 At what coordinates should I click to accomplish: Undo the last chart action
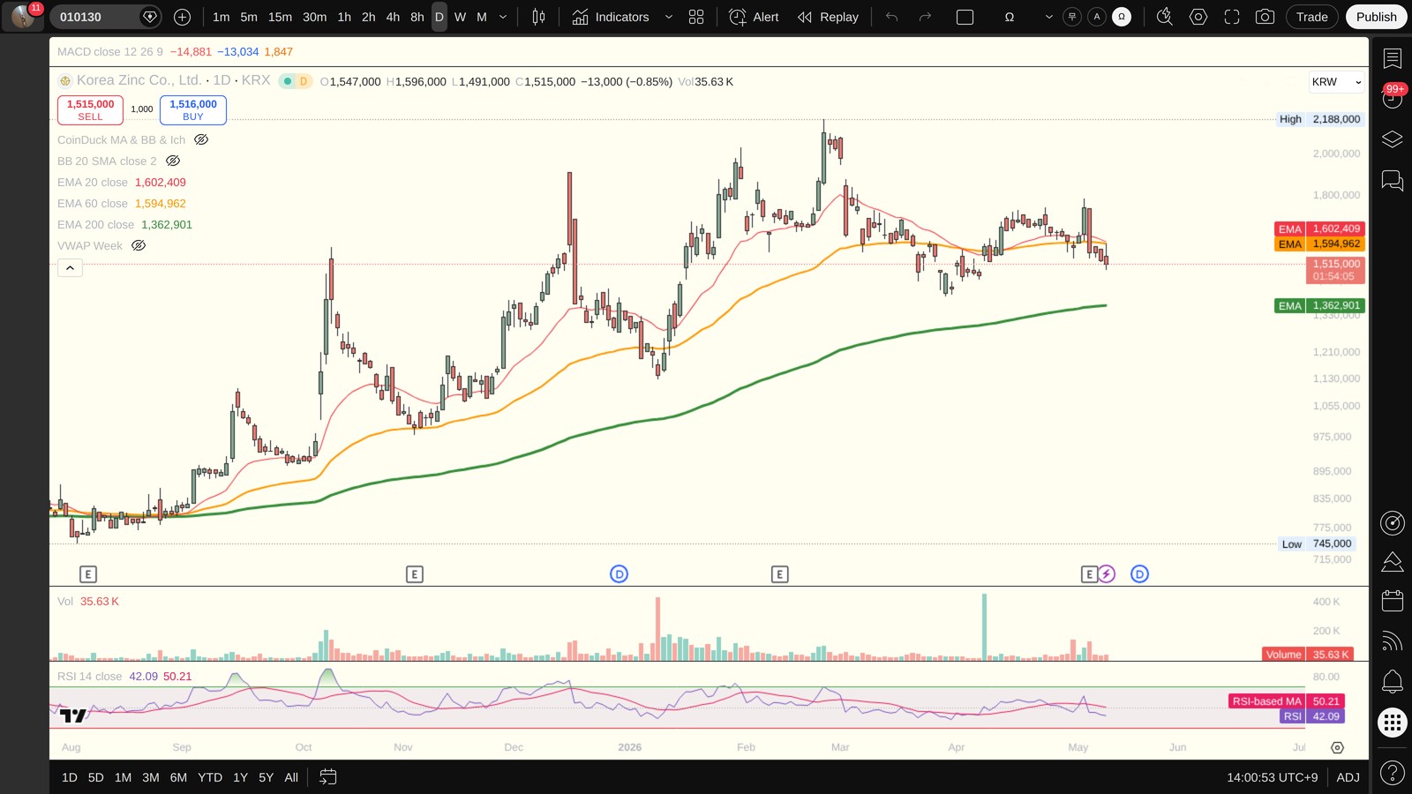[891, 17]
